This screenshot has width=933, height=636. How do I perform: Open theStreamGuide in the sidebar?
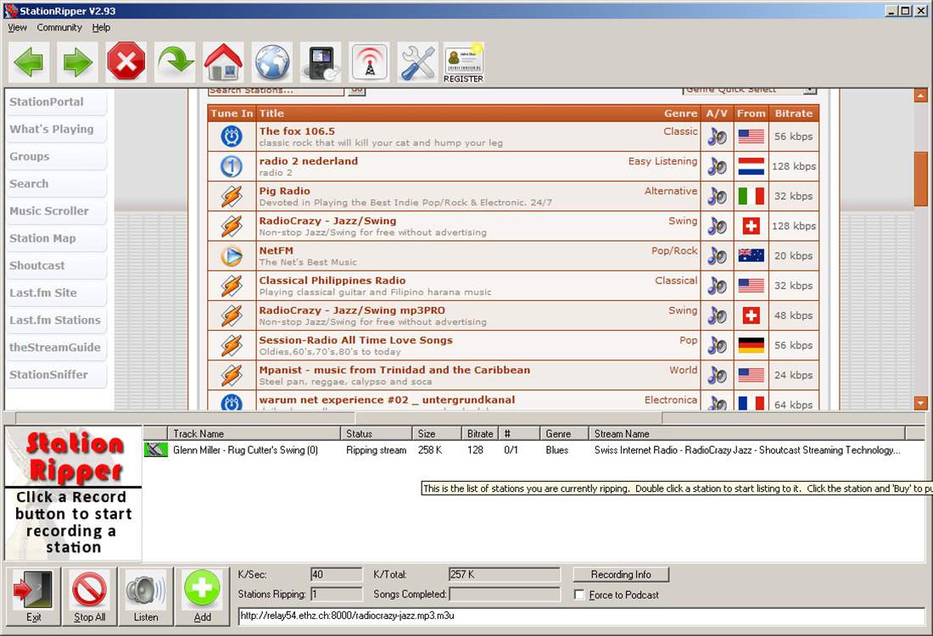[55, 348]
